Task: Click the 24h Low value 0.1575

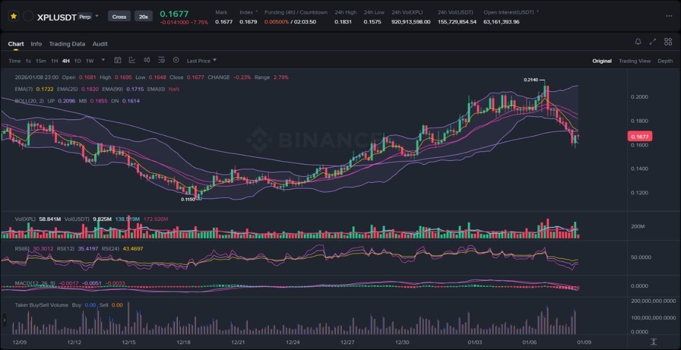Action: (x=372, y=22)
